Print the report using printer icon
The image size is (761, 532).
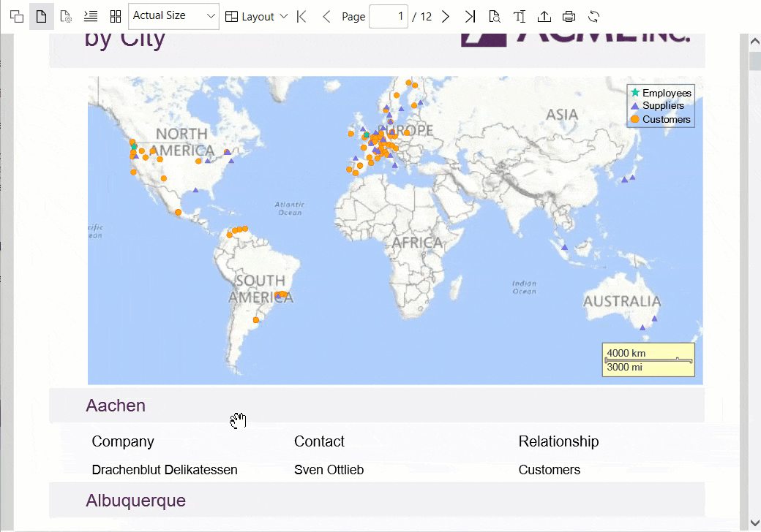click(x=569, y=16)
